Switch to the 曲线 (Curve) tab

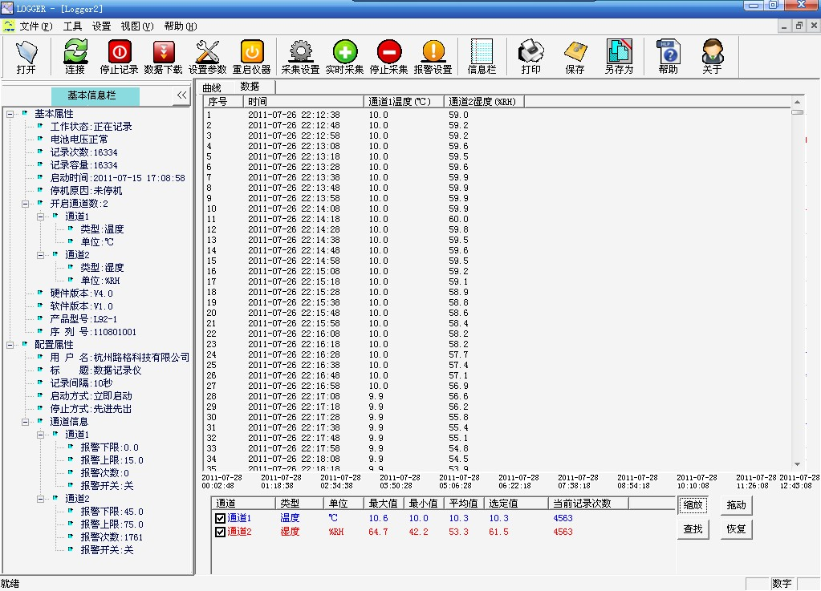[212, 87]
